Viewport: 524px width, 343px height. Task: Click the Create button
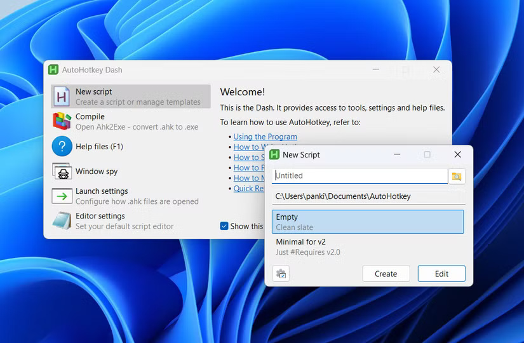click(386, 274)
